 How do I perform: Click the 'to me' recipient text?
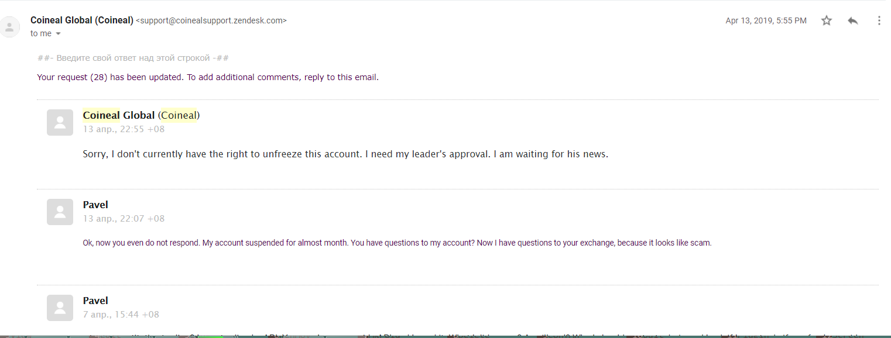point(41,33)
